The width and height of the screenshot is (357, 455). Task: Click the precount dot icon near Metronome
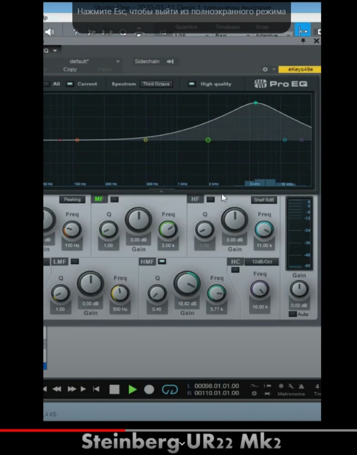point(281,386)
